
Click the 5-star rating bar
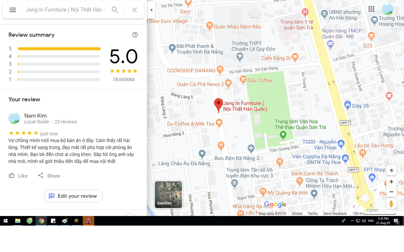59,49
